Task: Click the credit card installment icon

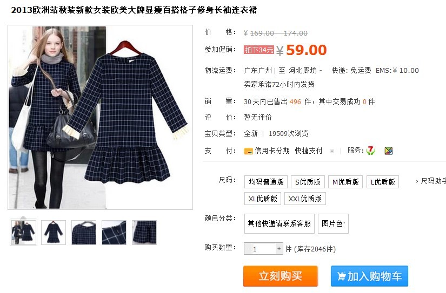Action: pyautogui.click(x=248, y=151)
